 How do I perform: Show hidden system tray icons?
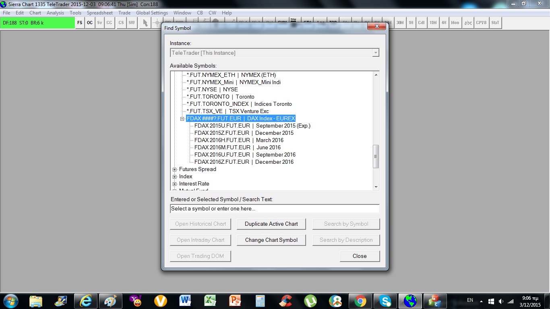[x=481, y=301]
